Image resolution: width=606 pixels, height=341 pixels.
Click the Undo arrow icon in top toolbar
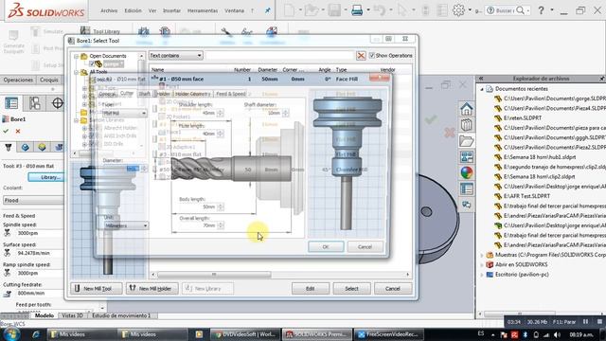click(380, 10)
